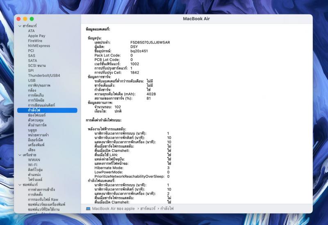Select ATA in the sidebar
The width and height of the screenshot is (328, 225).
pos(32,31)
